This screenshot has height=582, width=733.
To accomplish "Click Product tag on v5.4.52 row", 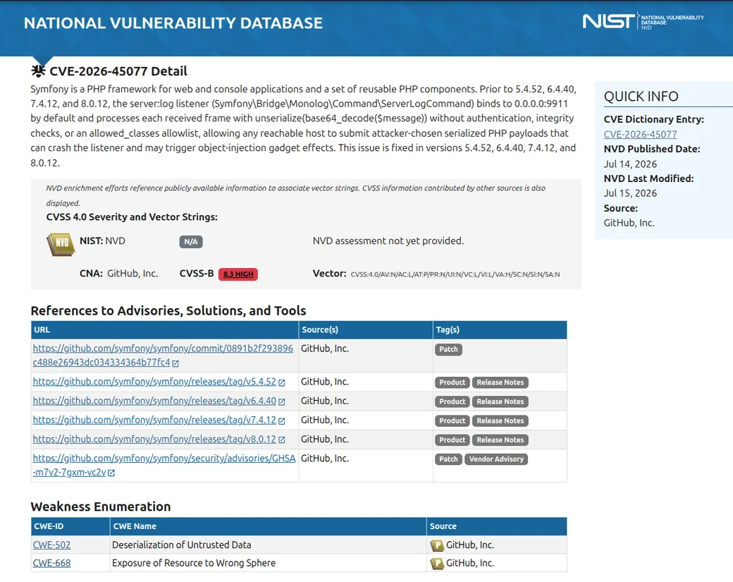I will [x=452, y=382].
